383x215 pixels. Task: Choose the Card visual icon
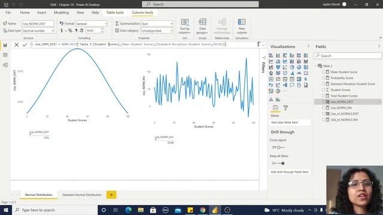pos(306,73)
